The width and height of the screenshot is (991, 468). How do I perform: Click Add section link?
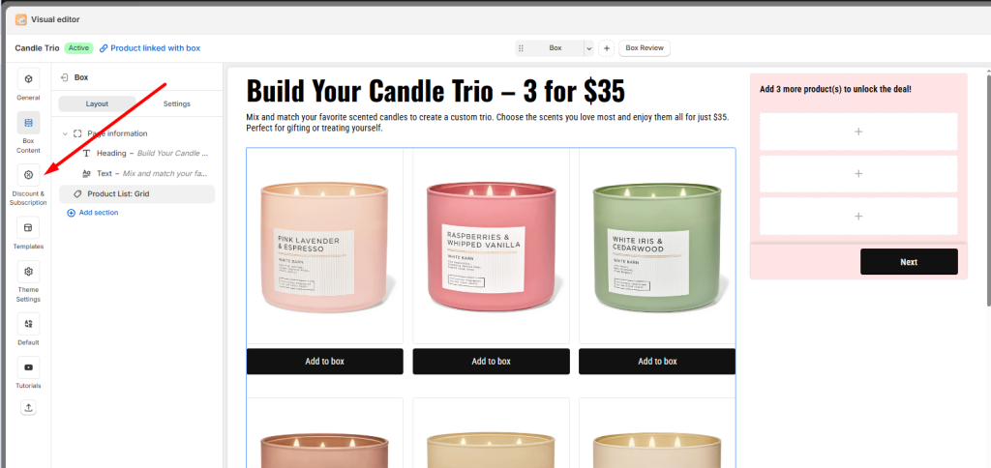point(93,213)
